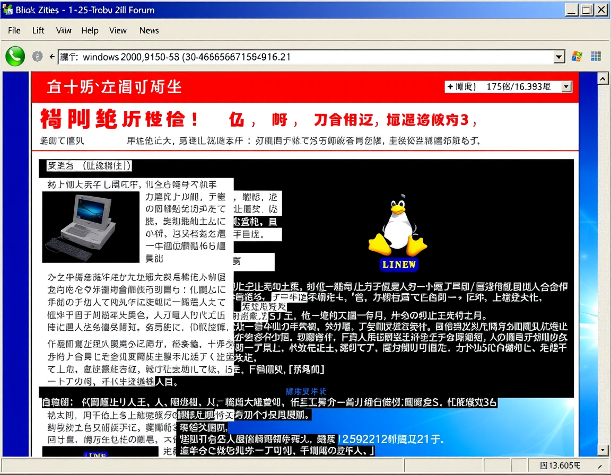Click the back arrow beside the address bar

pyautogui.click(x=52, y=57)
